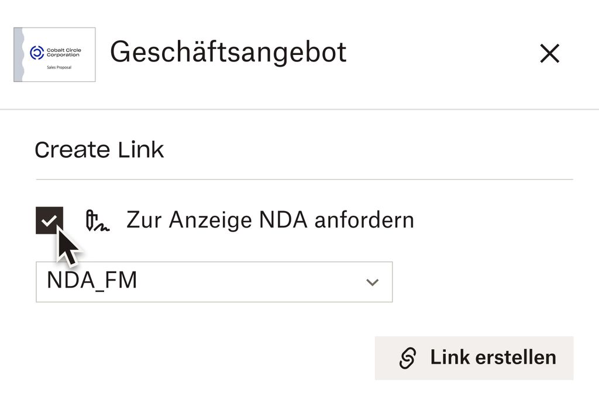
Task: Select the NDA_FM text in combo box
Action: [92, 281]
